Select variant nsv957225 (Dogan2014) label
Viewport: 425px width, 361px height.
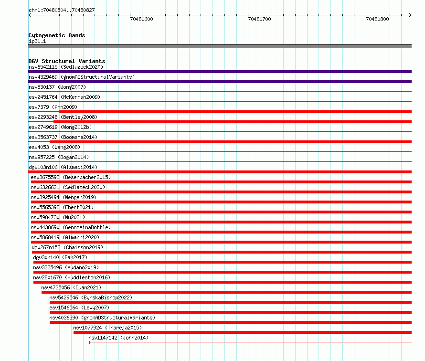(59, 157)
